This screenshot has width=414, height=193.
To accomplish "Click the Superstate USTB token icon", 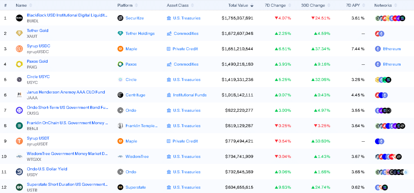I will [19, 187].
